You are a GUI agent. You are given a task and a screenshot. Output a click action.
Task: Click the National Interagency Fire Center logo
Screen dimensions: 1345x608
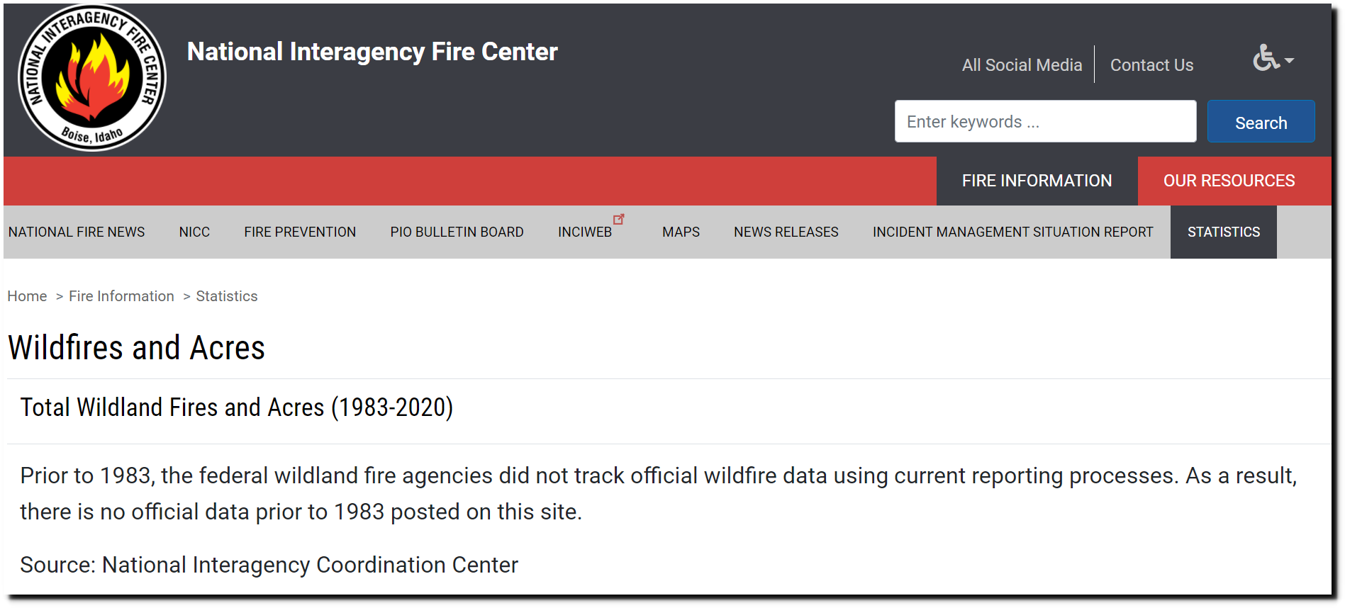click(x=92, y=78)
